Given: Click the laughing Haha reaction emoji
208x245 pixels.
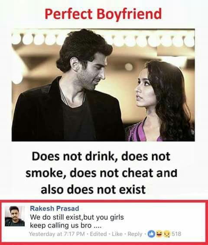Looking at the screenshot, I should click(159, 234).
